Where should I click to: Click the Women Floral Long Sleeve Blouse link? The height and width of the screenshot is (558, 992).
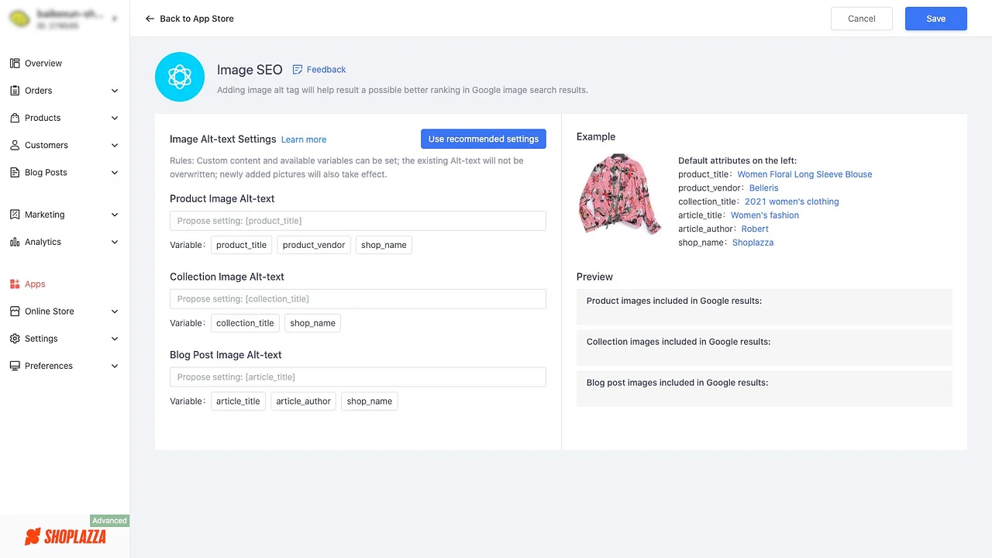click(x=804, y=174)
